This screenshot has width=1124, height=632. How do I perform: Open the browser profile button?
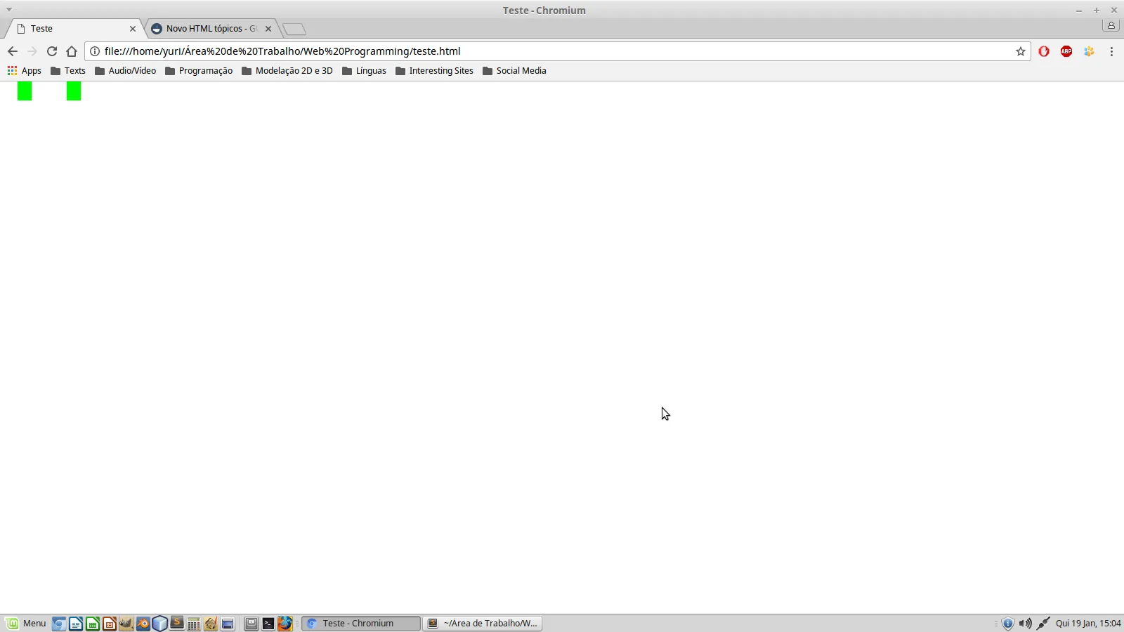click(1111, 25)
